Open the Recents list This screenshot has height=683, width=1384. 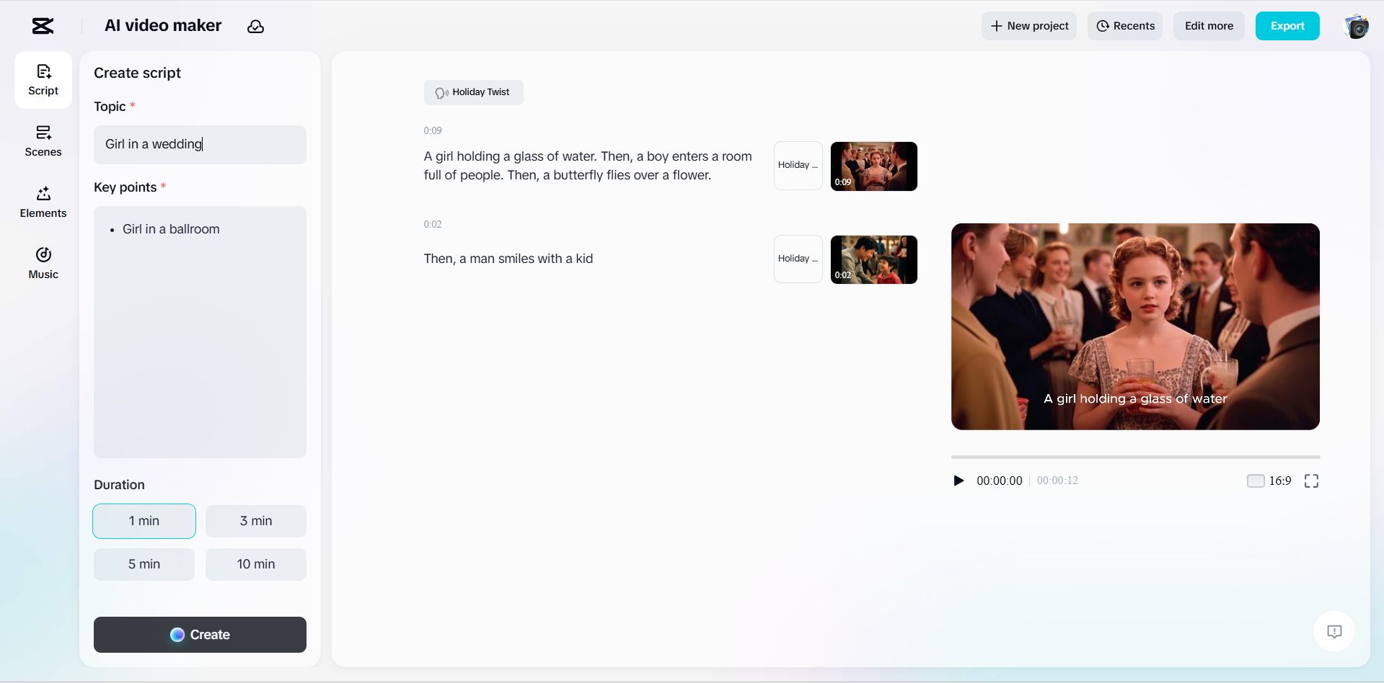click(x=1125, y=26)
